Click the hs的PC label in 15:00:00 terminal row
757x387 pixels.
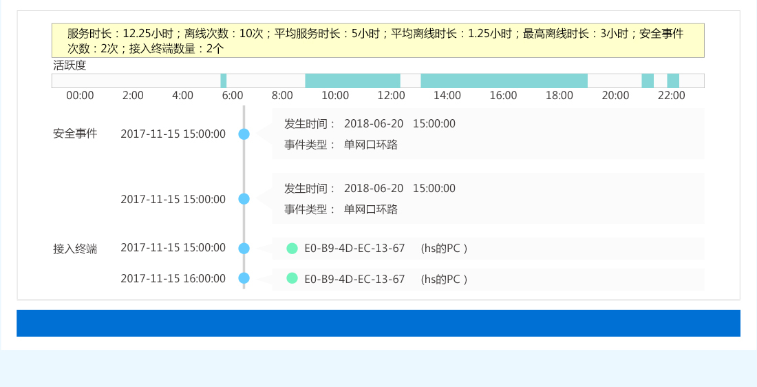(445, 249)
